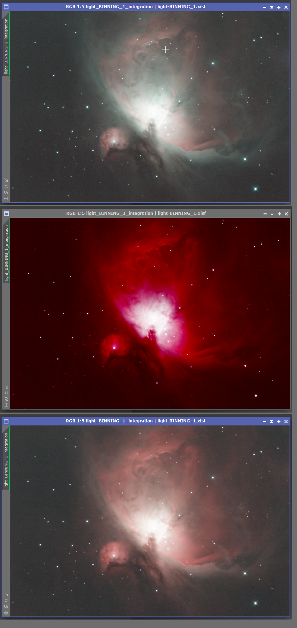Screen dimensions: 297x628
Task: Click the middle red window's title bar text
Action: coord(136,213)
